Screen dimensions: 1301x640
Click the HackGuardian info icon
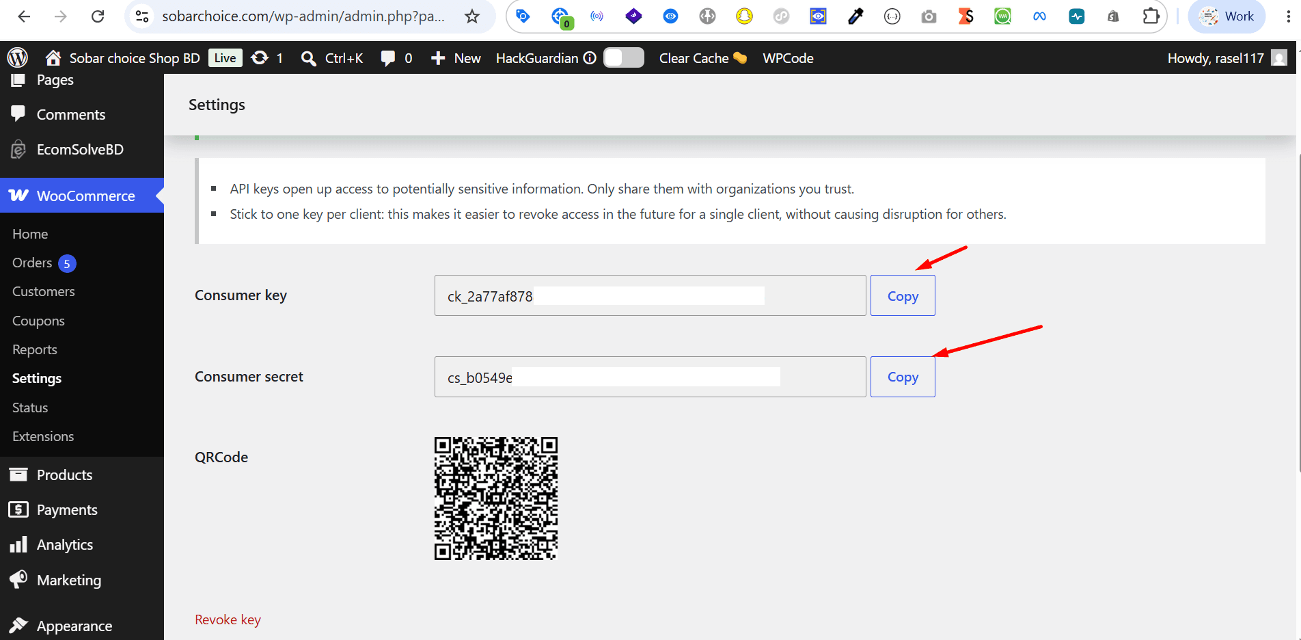coord(590,58)
